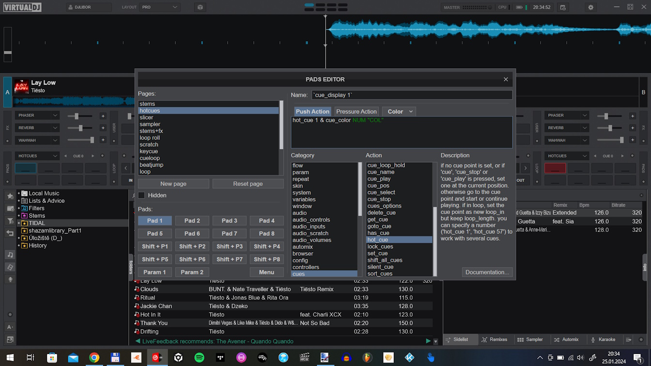Viewport: 651px width, 366px height.
Task: Close the Pads Editor dialog
Action: (506, 79)
